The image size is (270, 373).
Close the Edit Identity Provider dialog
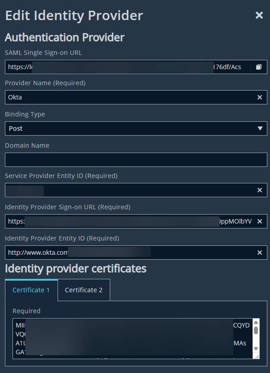[x=259, y=16]
